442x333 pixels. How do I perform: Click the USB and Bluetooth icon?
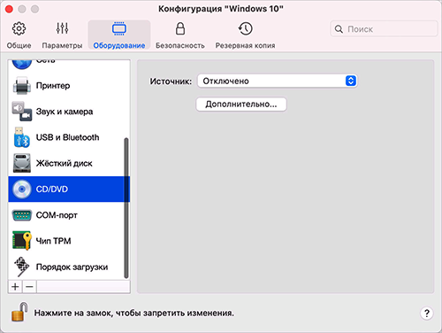(22, 137)
